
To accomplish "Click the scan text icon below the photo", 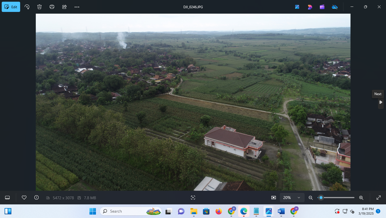I will tap(193, 198).
